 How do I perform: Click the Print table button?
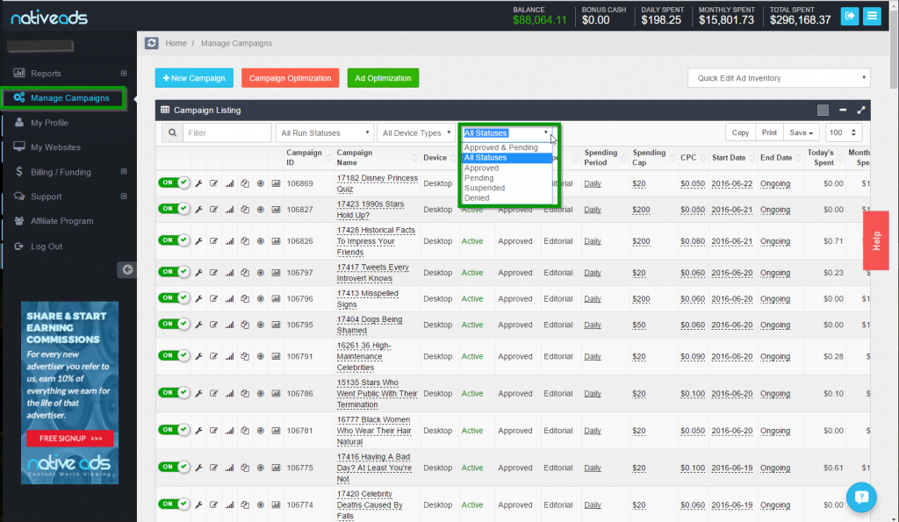769,133
